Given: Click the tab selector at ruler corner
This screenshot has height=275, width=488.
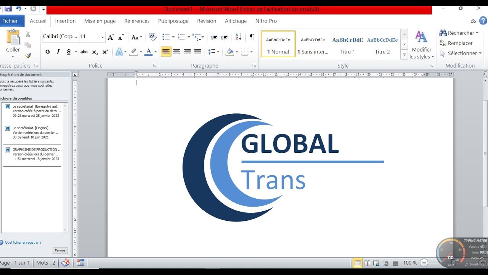Looking at the screenshot, I should coord(75,74).
